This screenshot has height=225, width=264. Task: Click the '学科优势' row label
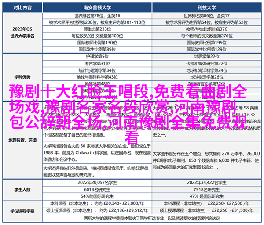click(x=22, y=77)
